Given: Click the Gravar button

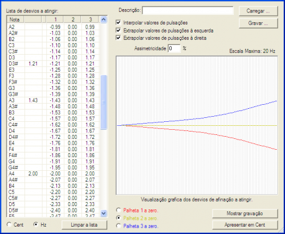Looking at the screenshot, I should pyautogui.click(x=258, y=23).
